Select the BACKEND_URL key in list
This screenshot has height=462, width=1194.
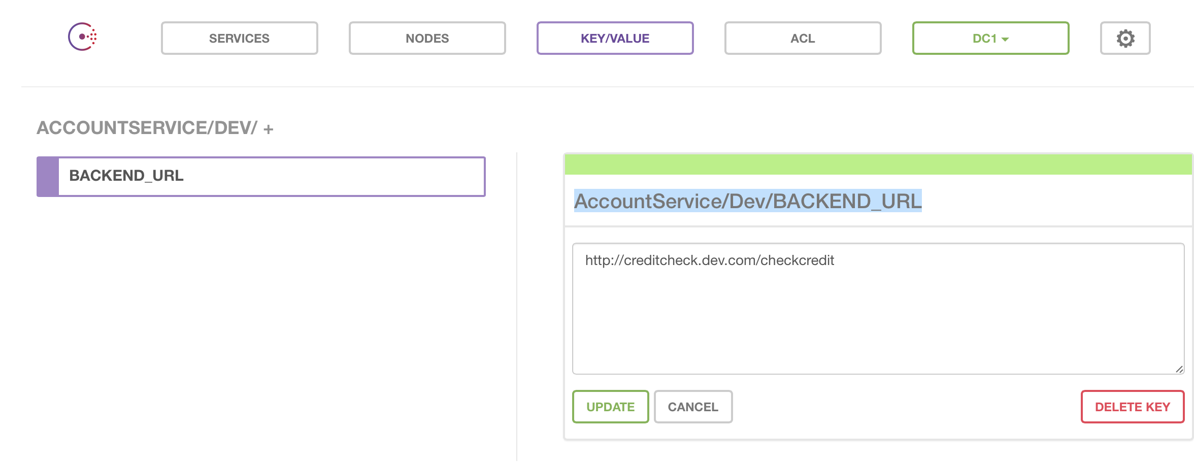point(271,176)
